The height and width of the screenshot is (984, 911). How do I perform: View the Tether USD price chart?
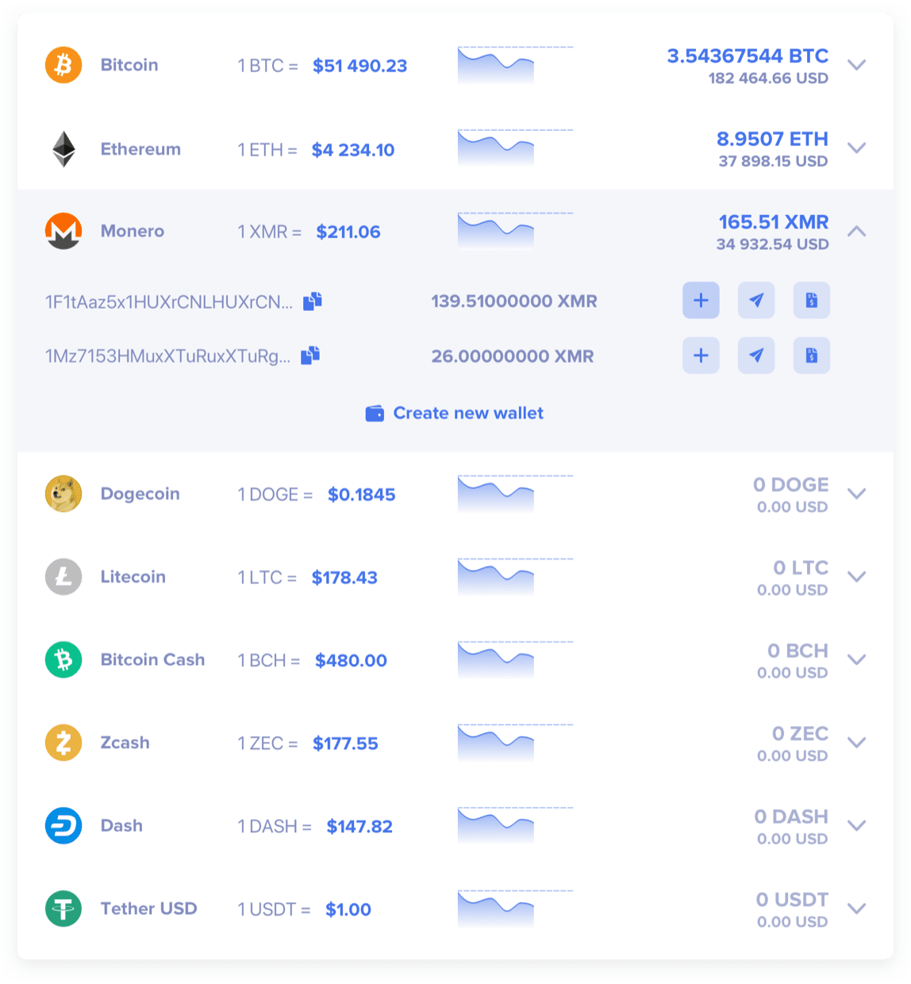[x=515, y=909]
